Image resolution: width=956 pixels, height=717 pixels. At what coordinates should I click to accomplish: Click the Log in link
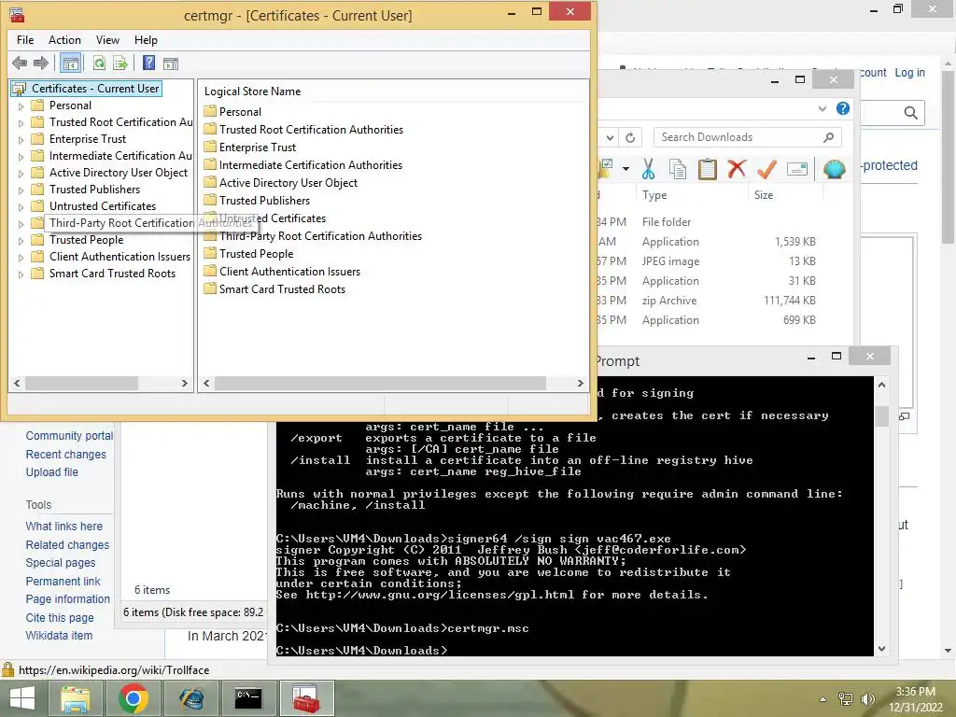coord(909,73)
